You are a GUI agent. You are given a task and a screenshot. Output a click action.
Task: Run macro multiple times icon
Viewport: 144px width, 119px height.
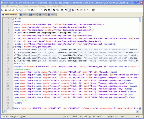pos(88,10)
